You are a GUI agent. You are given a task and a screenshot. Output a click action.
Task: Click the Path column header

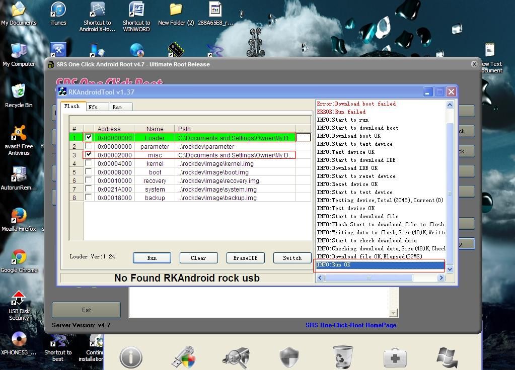tap(235, 129)
